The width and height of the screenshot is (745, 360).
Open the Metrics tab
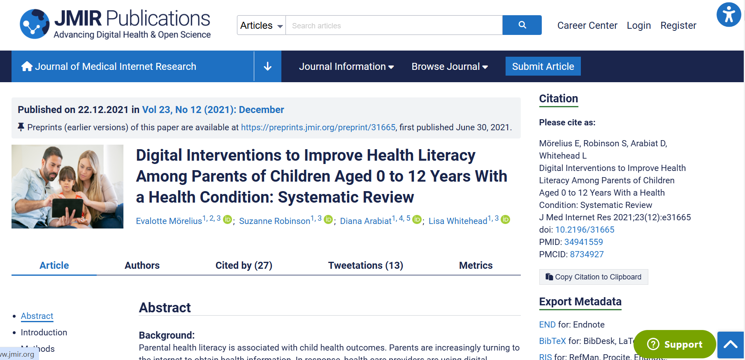tap(476, 265)
